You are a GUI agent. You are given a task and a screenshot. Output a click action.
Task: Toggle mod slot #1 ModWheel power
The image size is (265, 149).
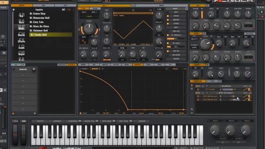197,86
